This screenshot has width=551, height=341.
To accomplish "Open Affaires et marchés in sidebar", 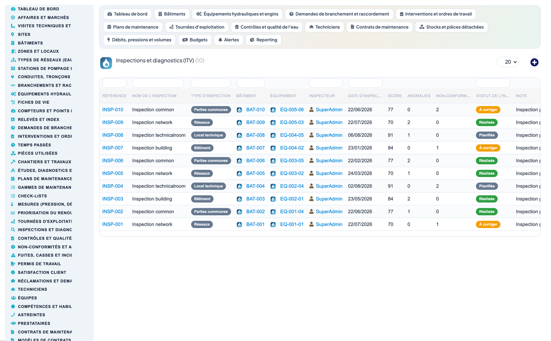I will (43, 18).
